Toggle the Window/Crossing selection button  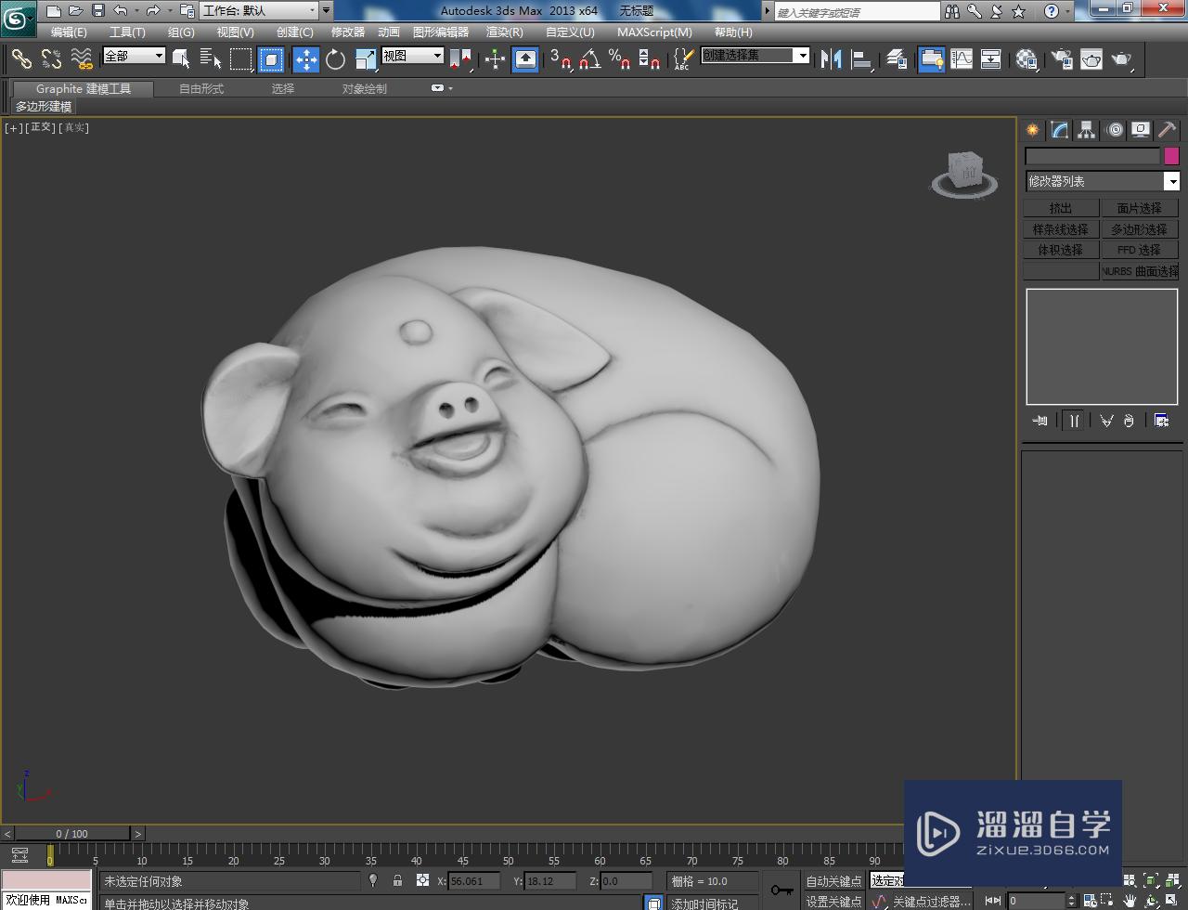coord(271,59)
